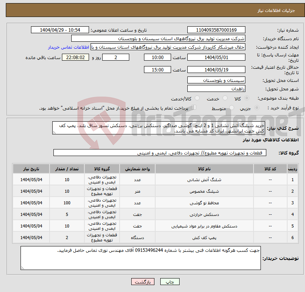Click the واحد شمارش column header

coord(137,169)
